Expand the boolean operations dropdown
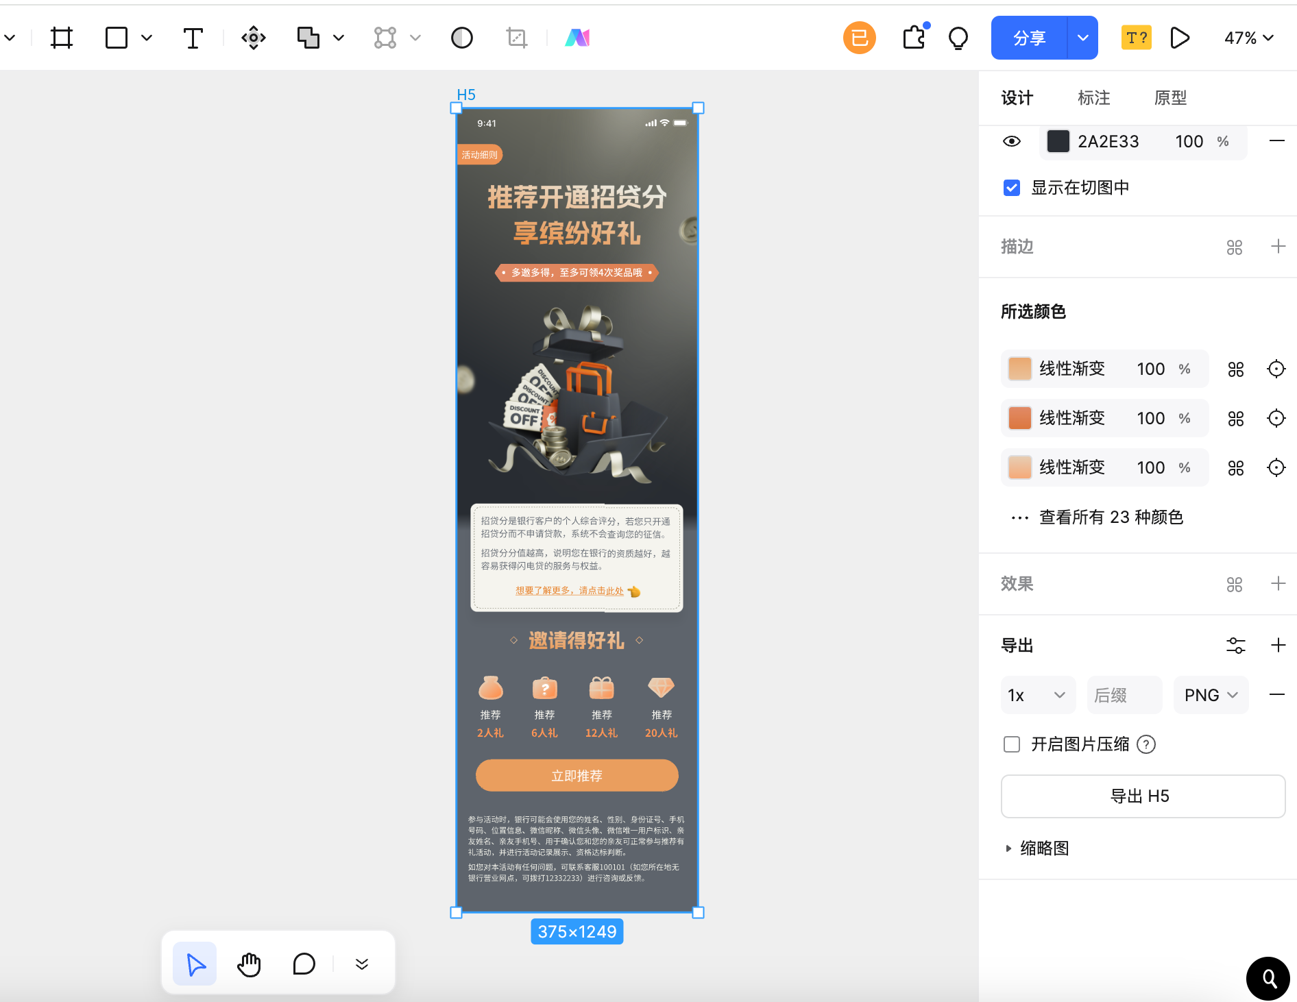Image resolution: width=1297 pixels, height=1002 pixels. [339, 38]
